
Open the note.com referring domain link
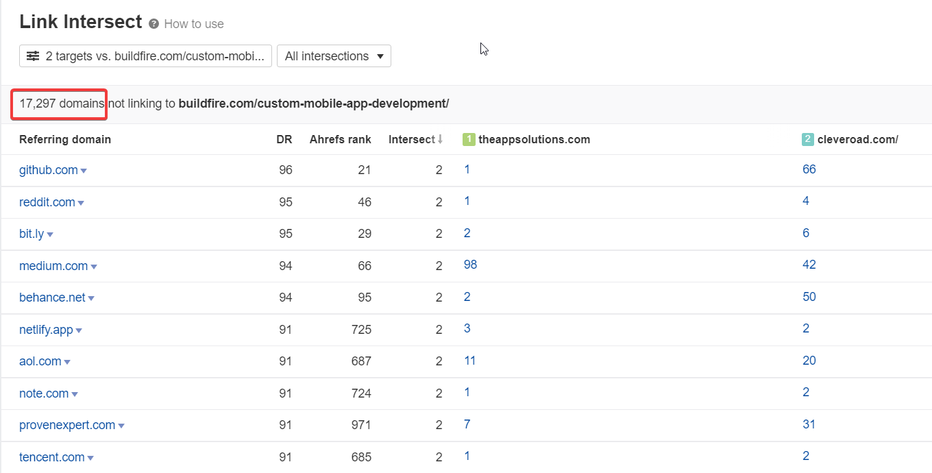(44, 393)
